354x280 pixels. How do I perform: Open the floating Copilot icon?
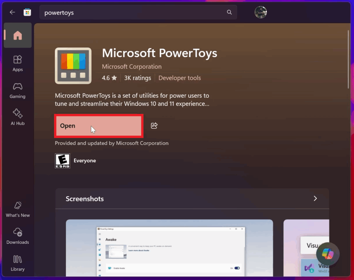point(328,254)
